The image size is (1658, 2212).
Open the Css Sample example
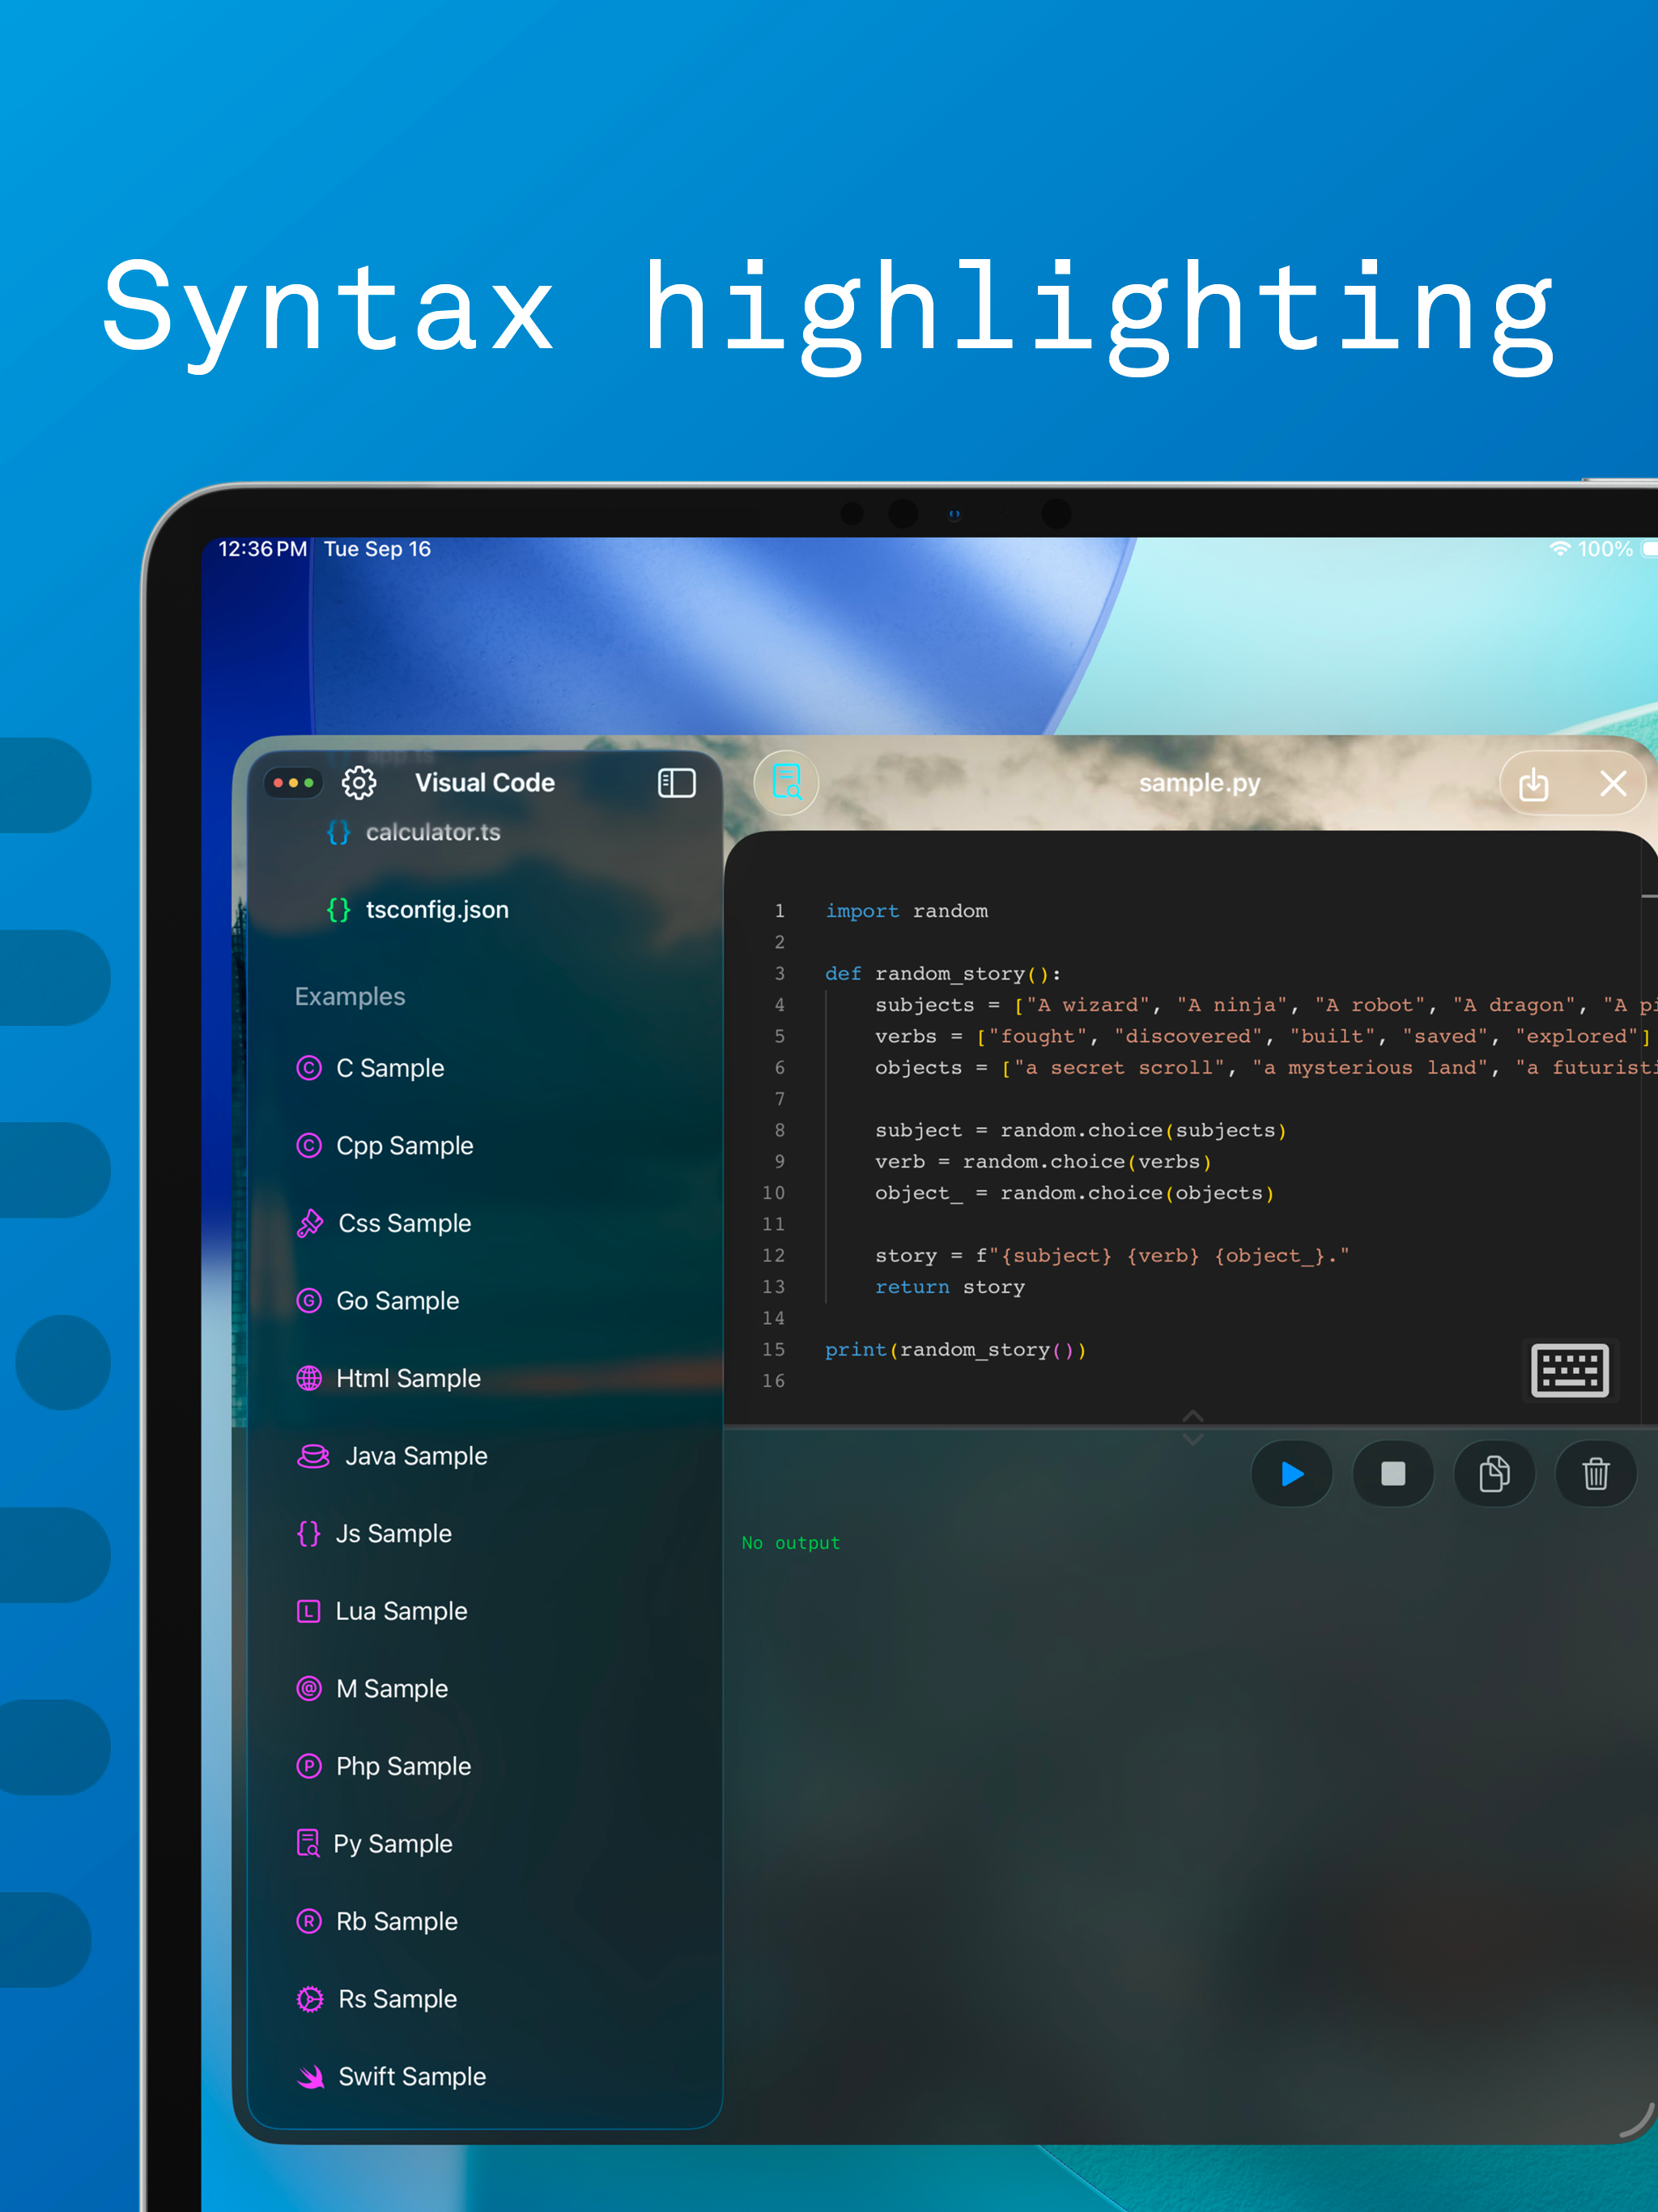(x=404, y=1223)
